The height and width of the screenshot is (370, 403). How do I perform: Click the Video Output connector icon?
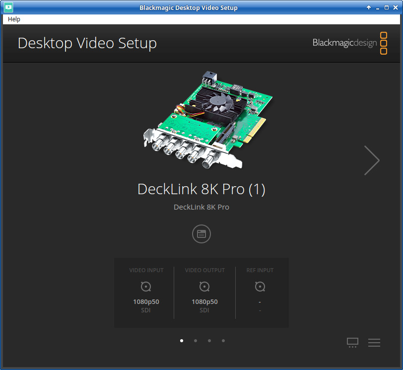point(204,287)
